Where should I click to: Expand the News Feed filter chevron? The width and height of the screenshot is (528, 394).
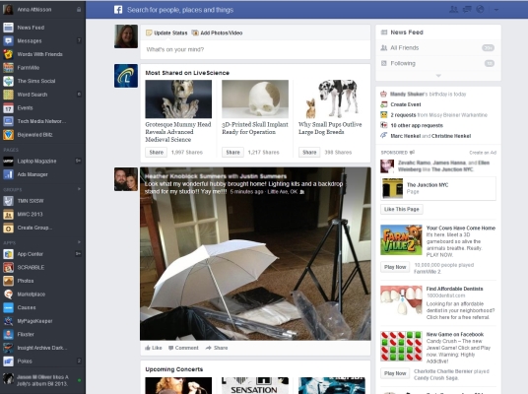[x=438, y=76]
